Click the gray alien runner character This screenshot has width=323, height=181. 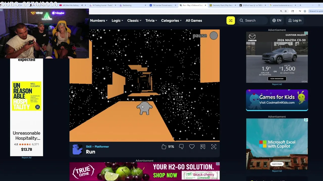pyautogui.click(x=145, y=108)
